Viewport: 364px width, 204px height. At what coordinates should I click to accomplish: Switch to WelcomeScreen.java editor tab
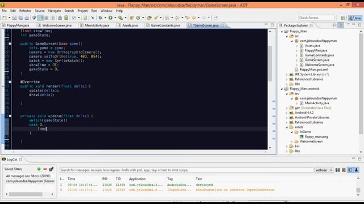[x=57, y=25]
